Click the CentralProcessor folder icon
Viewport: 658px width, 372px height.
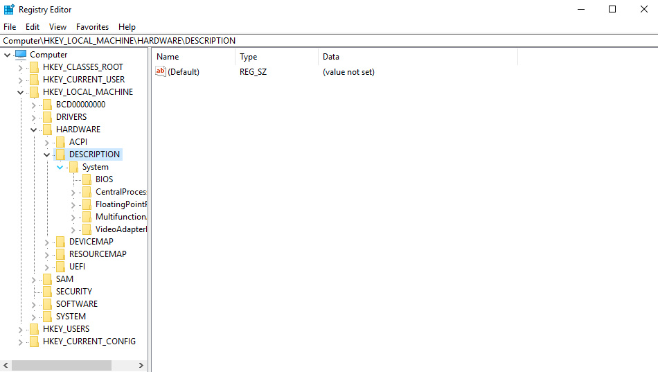tap(87, 192)
